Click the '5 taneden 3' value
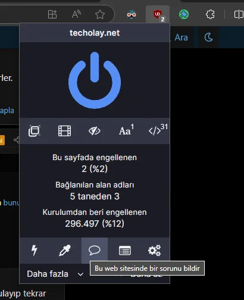This screenshot has height=300, width=244. tap(95, 196)
